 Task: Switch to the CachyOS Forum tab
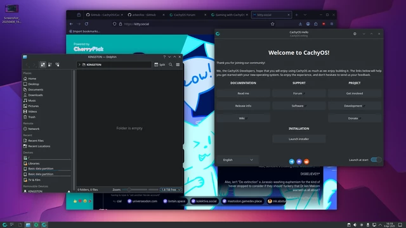[188, 15]
